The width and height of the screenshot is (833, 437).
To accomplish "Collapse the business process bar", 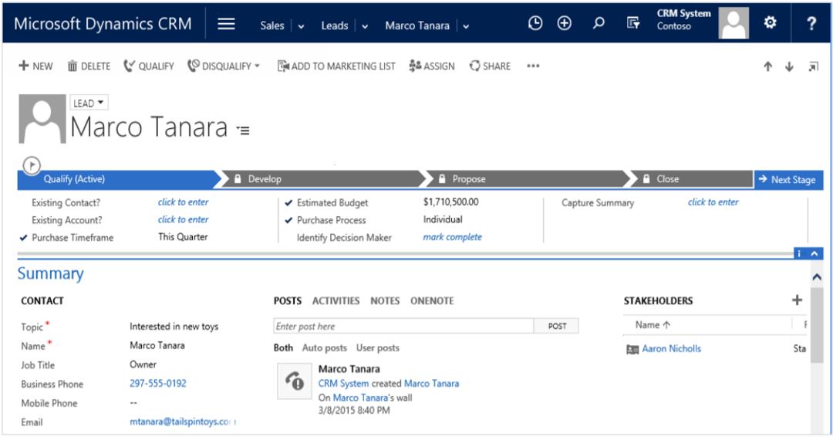I will [x=814, y=253].
